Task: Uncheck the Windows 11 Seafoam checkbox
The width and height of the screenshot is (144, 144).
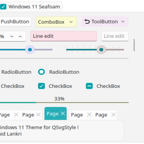Action: [x=3, y=7]
